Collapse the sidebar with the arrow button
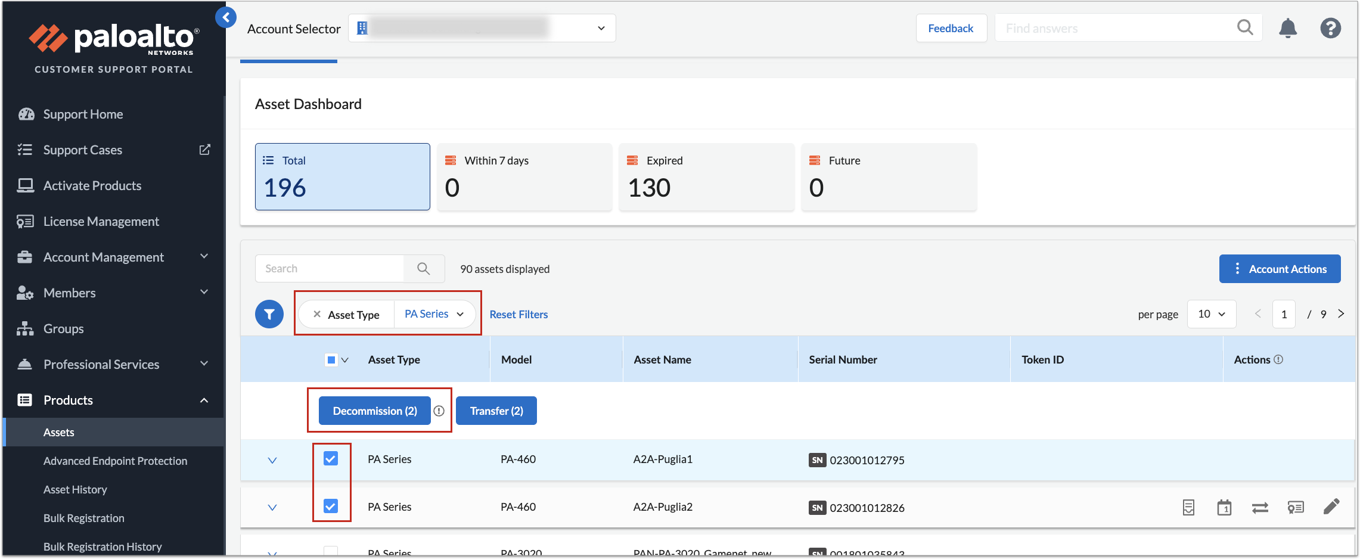This screenshot has width=1360, height=559. tap(226, 17)
